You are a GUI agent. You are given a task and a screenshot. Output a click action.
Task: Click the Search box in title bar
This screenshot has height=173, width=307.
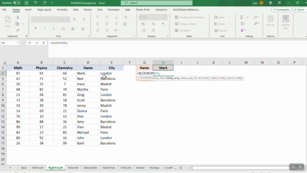(x=156, y=3)
